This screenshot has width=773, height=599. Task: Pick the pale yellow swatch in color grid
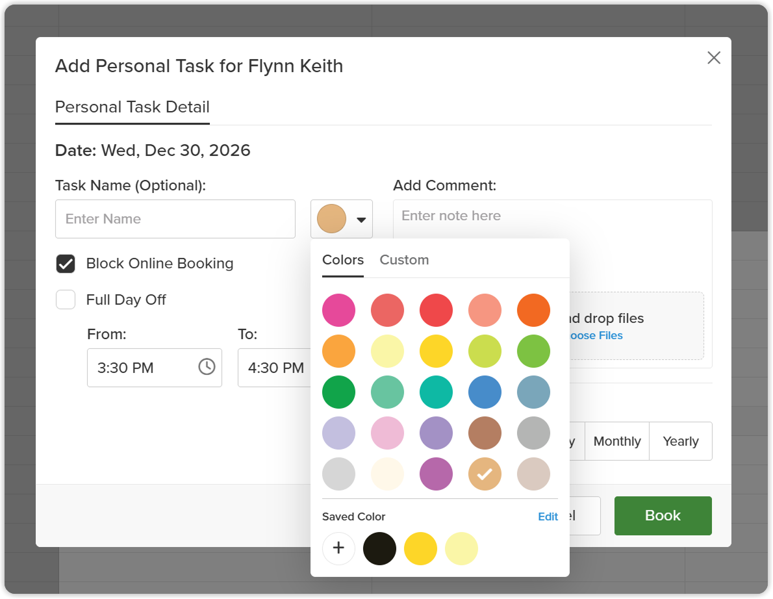(388, 351)
